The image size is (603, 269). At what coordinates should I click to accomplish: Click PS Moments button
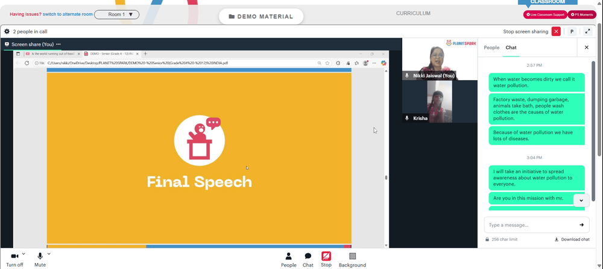(582, 14)
